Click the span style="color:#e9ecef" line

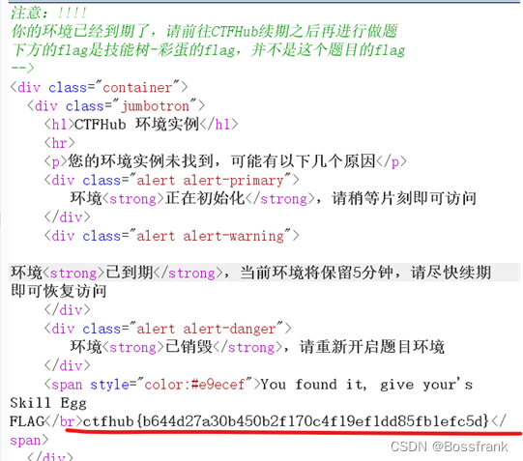(258, 385)
